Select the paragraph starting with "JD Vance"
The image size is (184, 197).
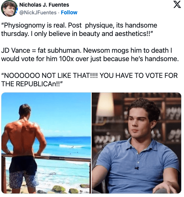(x=90, y=54)
